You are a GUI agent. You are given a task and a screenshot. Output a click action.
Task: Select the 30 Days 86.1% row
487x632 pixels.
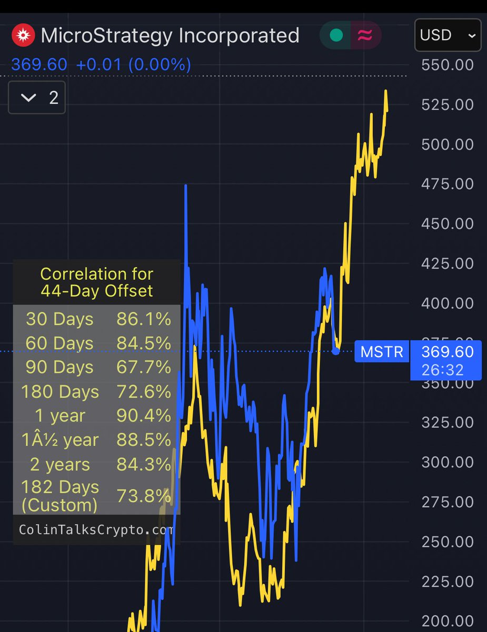(97, 319)
